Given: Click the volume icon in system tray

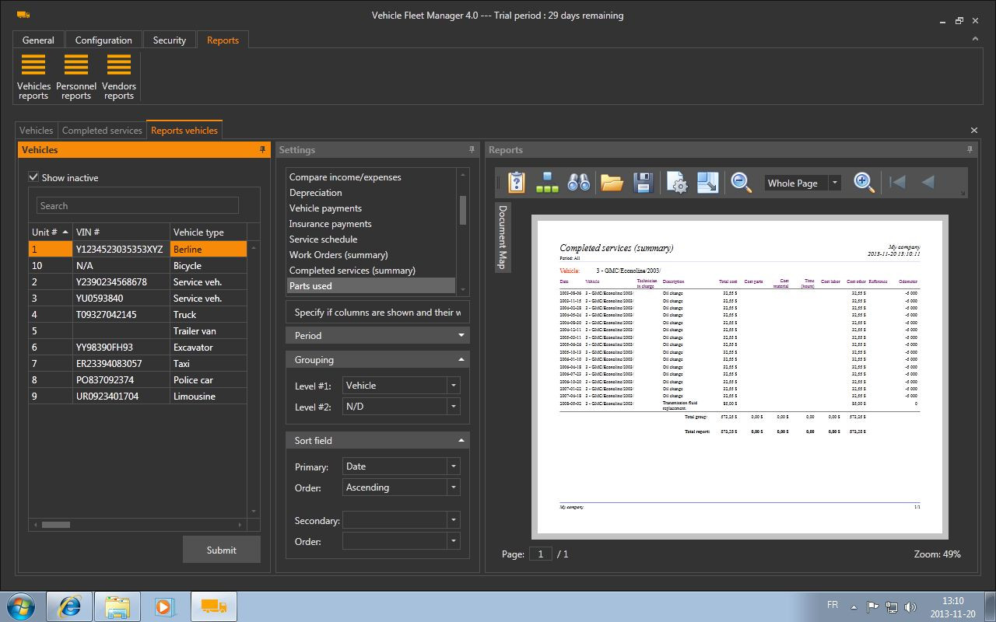Looking at the screenshot, I should click(911, 607).
